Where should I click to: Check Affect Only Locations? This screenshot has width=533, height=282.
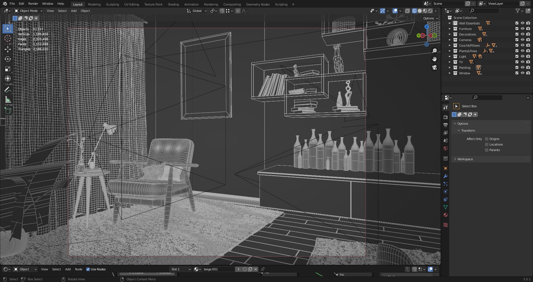(487, 144)
